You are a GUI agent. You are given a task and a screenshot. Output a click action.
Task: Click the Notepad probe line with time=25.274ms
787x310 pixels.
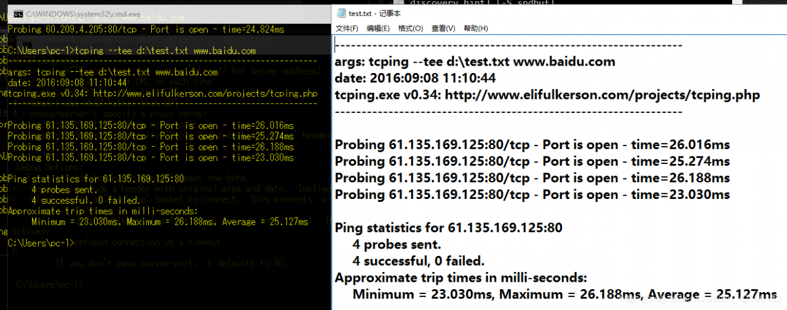coord(532,161)
